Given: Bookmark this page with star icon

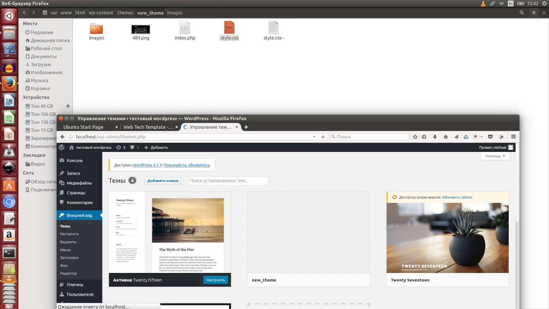Looking at the screenshot, I should 415,137.
